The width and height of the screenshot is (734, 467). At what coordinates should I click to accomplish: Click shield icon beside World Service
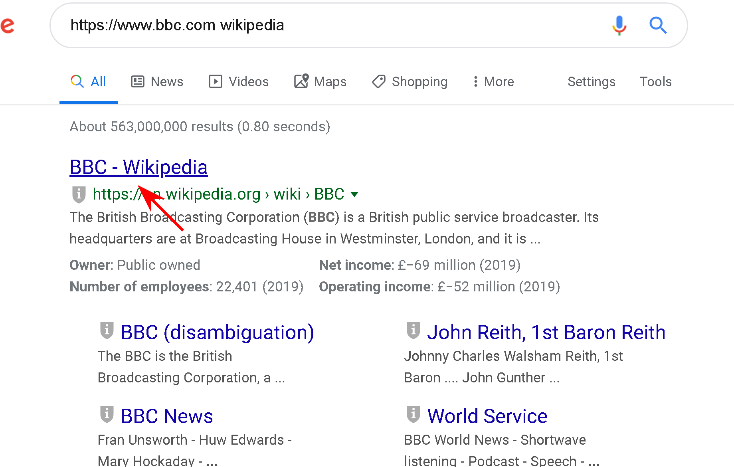[413, 414]
